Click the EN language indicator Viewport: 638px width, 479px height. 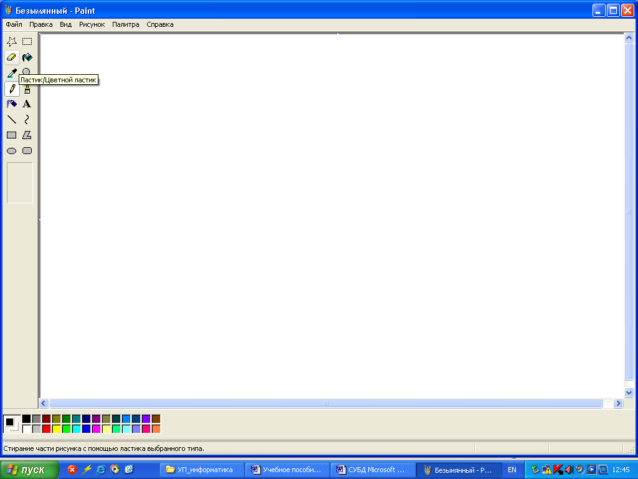[x=512, y=470]
